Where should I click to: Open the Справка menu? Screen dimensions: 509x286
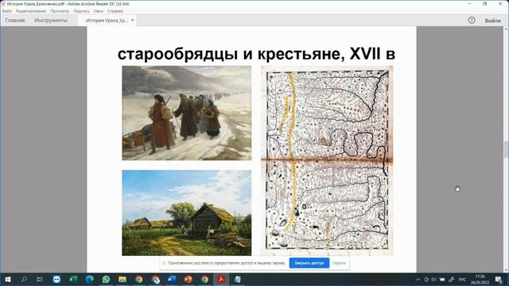(x=115, y=11)
